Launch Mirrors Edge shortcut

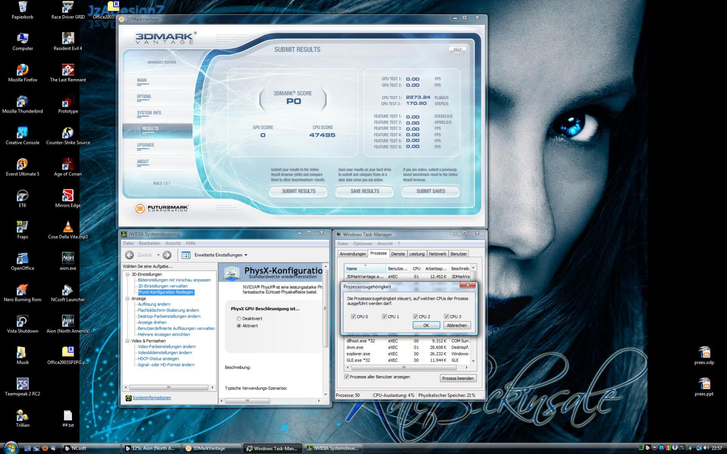68,199
